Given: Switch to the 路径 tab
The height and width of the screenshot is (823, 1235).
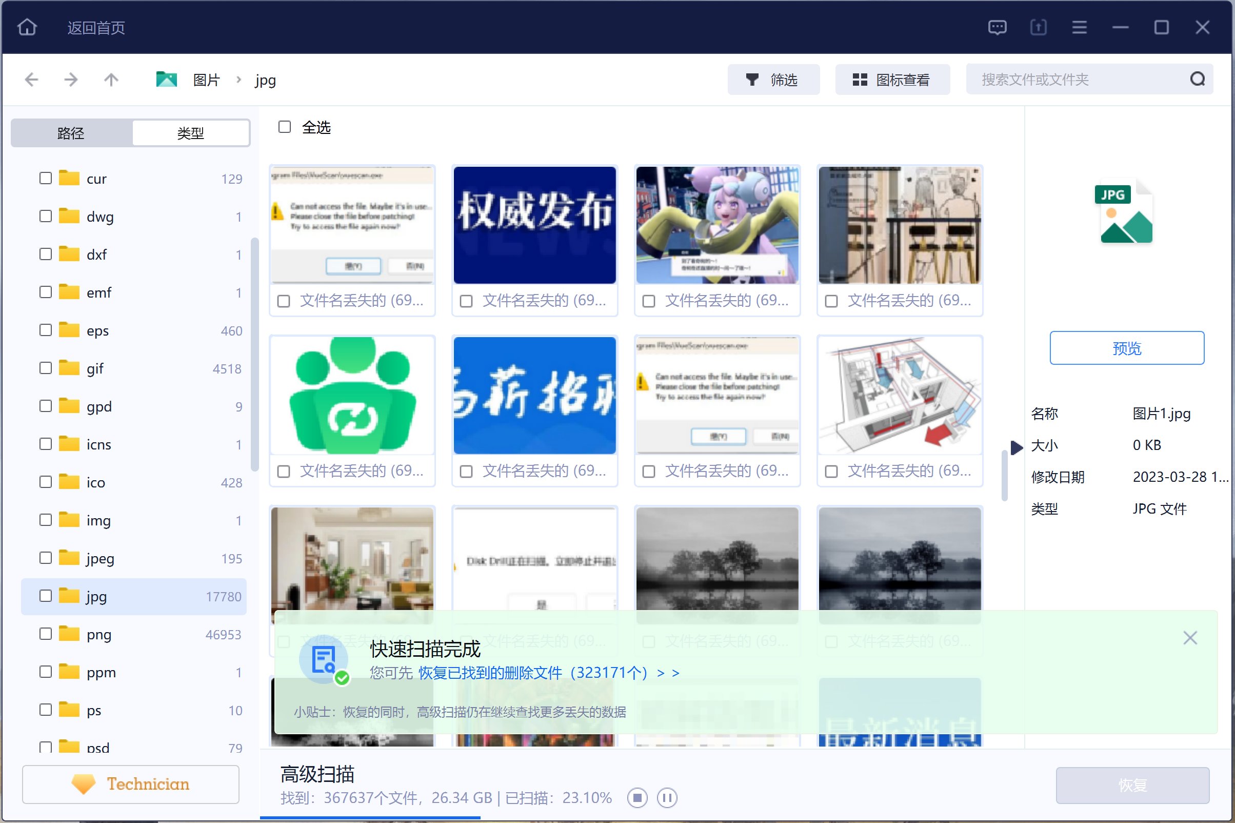Looking at the screenshot, I should pos(71,133).
